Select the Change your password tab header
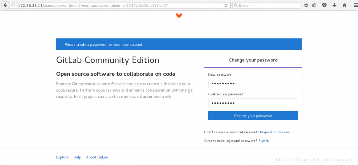Image resolution: width=358 pixels, height=165 pixels. (253, 60)
